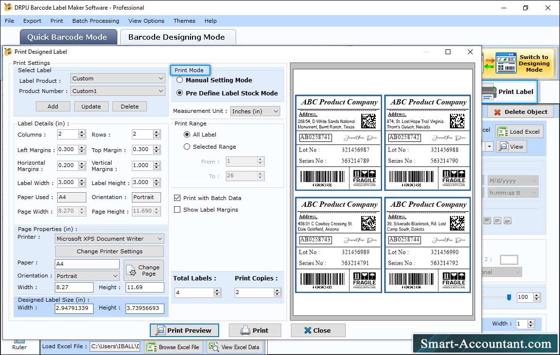Select Pre Define Label Stock Mode
560x355 pixels.
point(180,93)
